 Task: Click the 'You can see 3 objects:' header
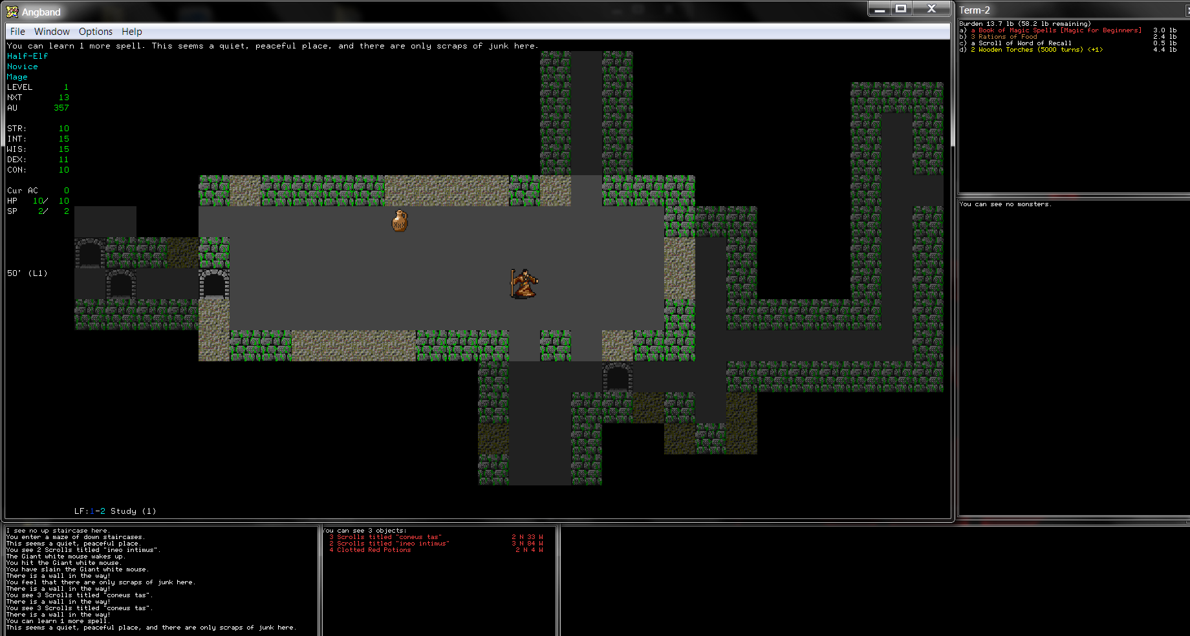pos(365,531)
